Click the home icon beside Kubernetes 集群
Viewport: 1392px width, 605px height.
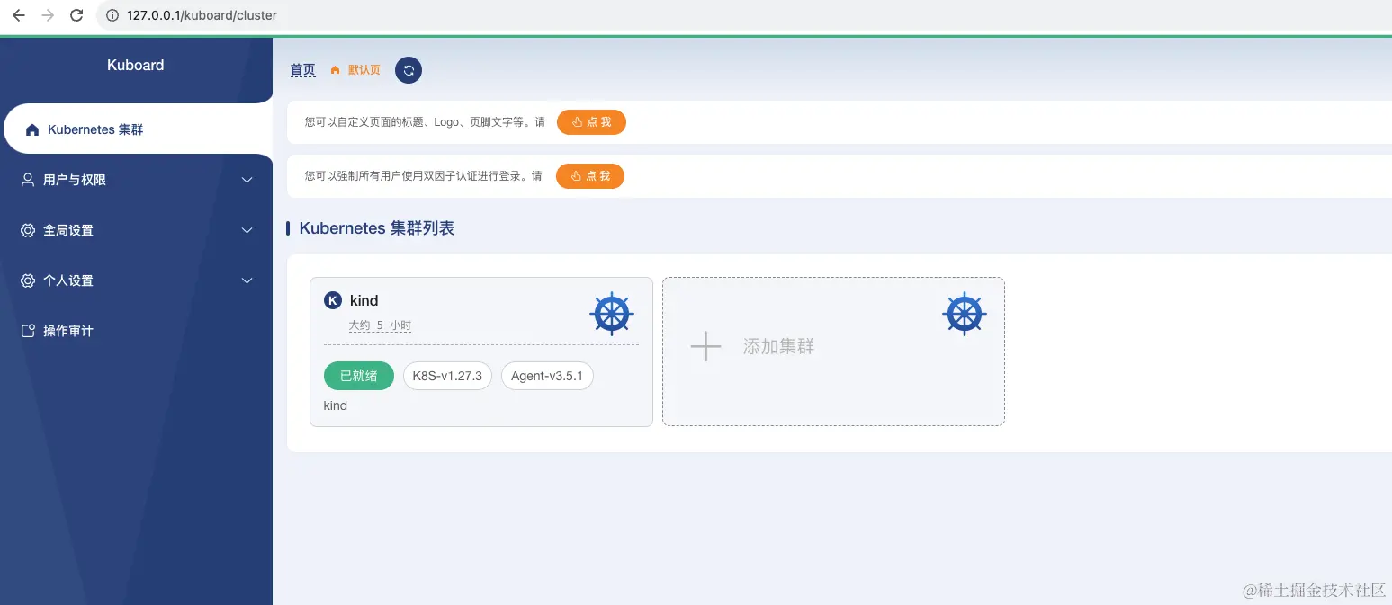coord(32,130)
